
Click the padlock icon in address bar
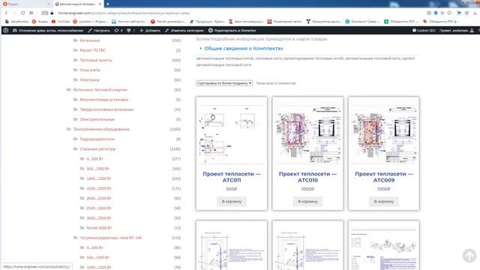pyautogui.click(x=52, y=13)
